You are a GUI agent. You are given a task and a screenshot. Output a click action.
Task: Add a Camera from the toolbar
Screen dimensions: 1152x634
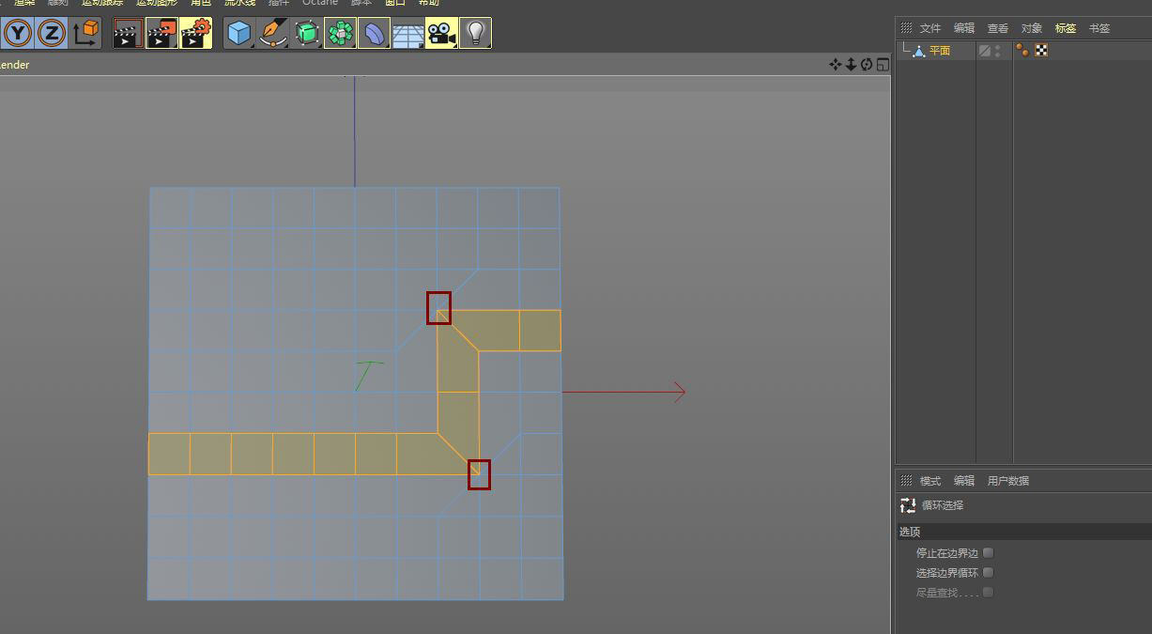[440, 34]
